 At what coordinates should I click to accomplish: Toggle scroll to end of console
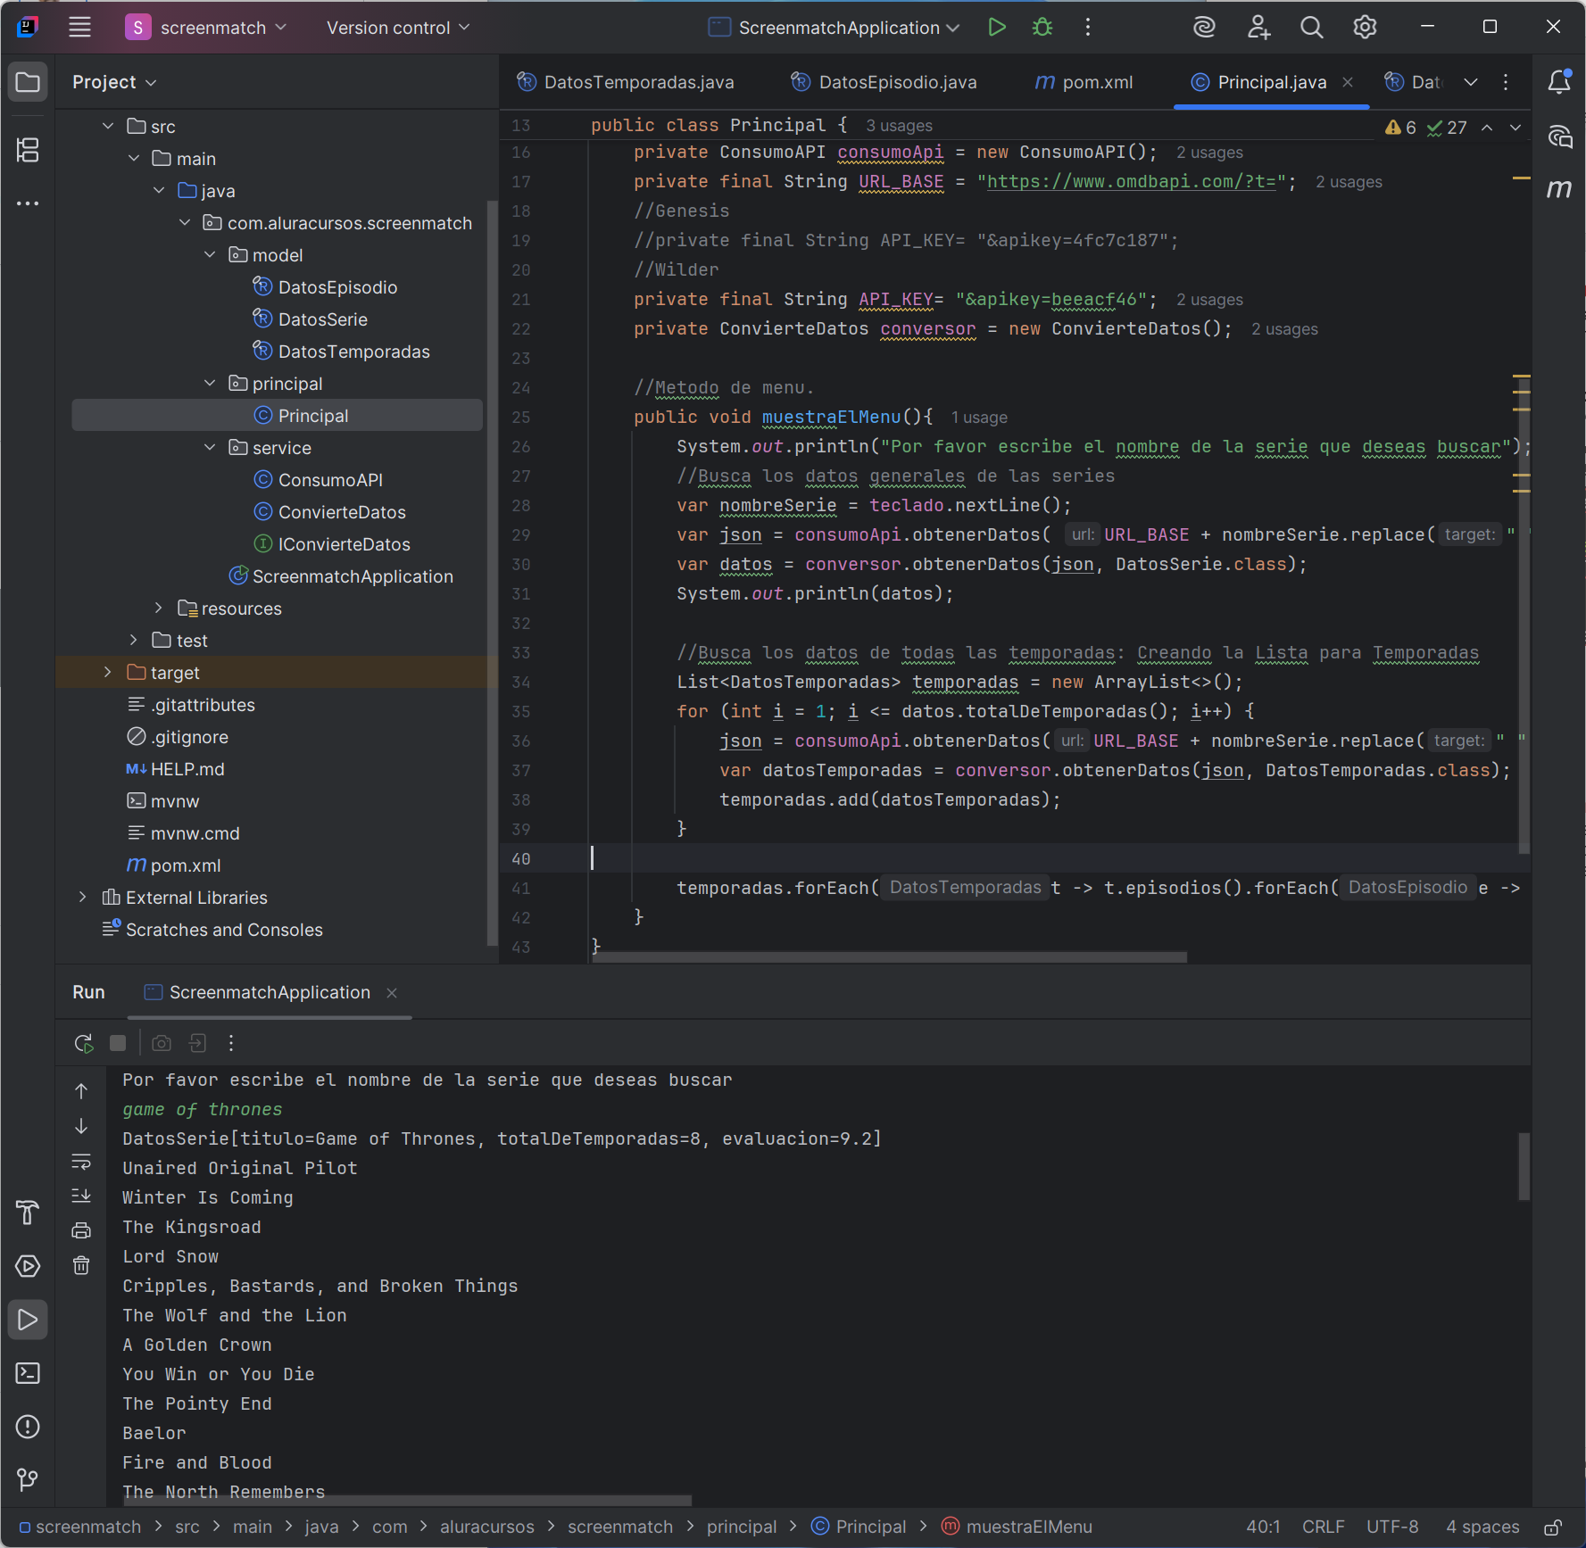point(81,1196)
